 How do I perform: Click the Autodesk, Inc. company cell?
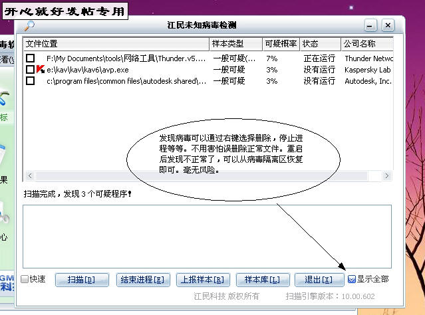click(368, 81)
